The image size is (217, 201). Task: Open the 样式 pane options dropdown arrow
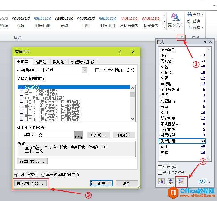205,42
